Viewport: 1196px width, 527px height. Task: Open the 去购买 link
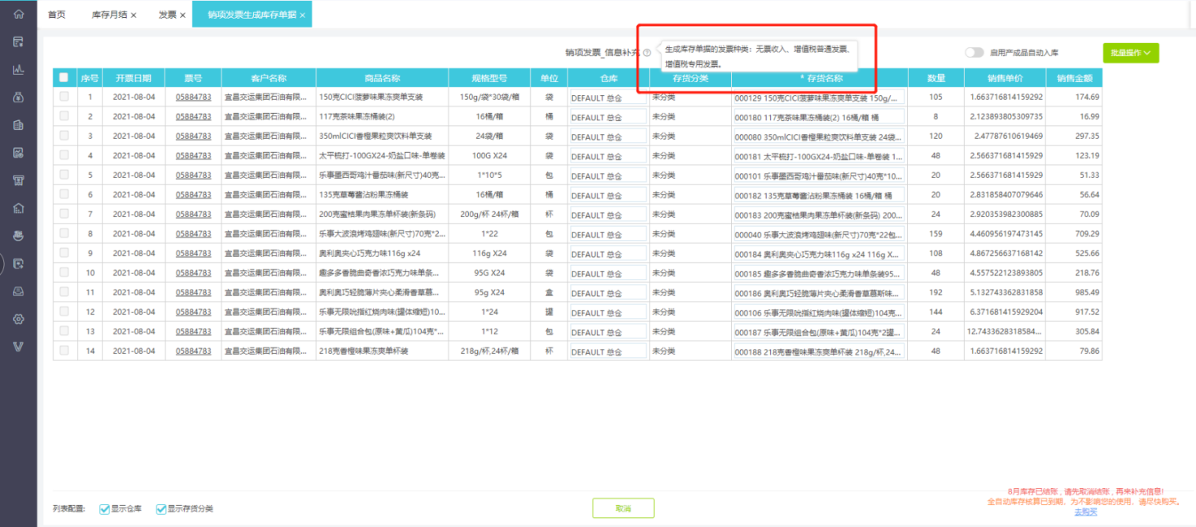[1085, 512]
